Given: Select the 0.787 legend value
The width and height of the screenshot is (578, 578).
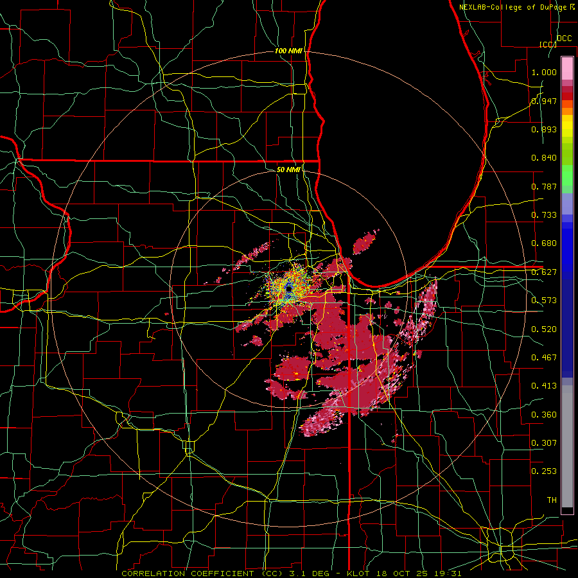Looking at the screenshot, I should (x=544, y=186).
